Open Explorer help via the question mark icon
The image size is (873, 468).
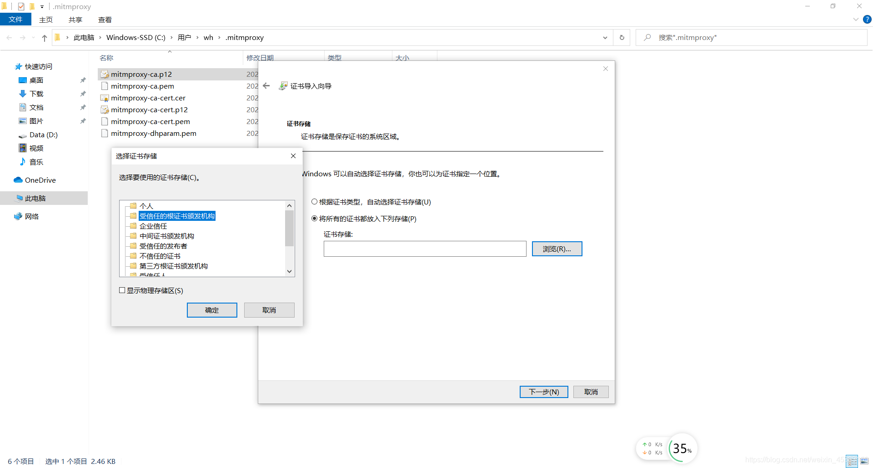[867, 20]
